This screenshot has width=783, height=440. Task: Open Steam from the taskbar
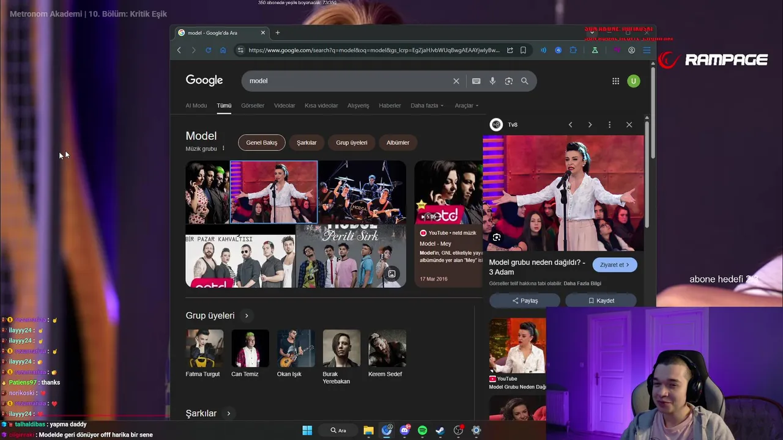(x=440, y=430)
